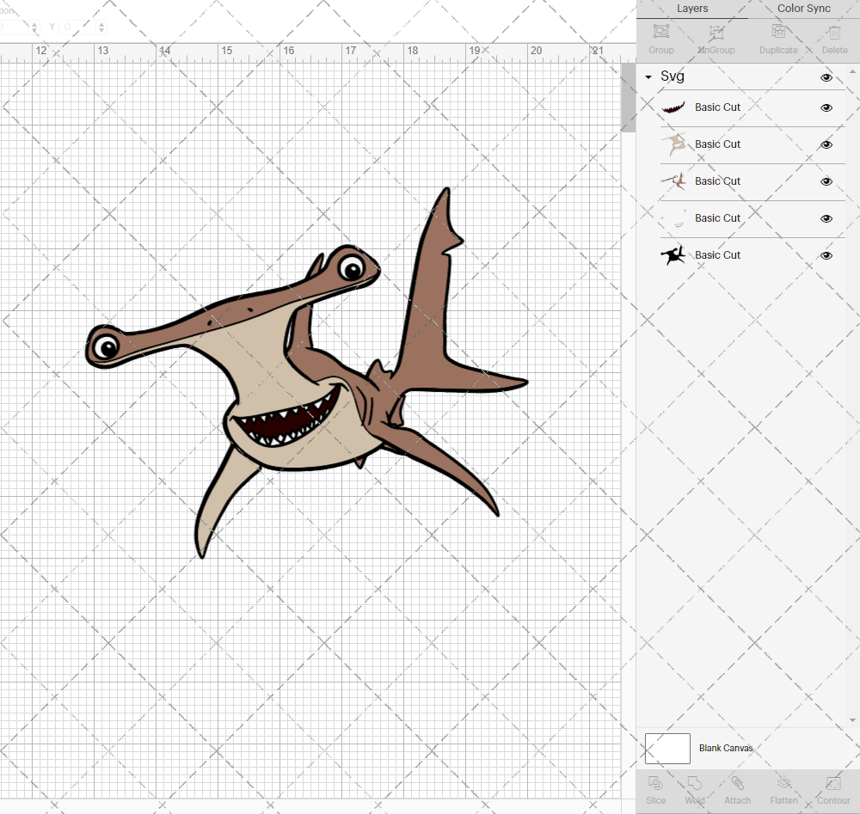
Task: Hide the dark red mouth Basic Cut layer
Action: click(826, 107)
